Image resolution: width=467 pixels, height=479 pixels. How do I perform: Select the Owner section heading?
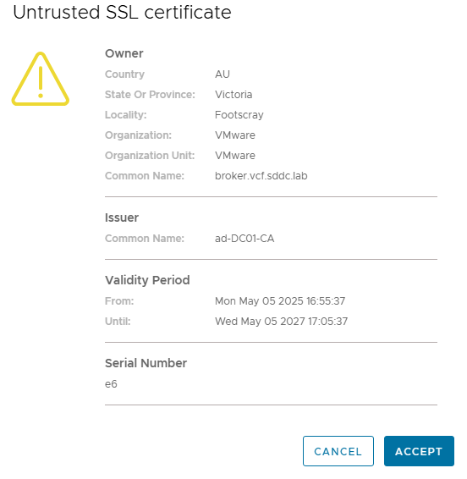[x=124, y=53]
